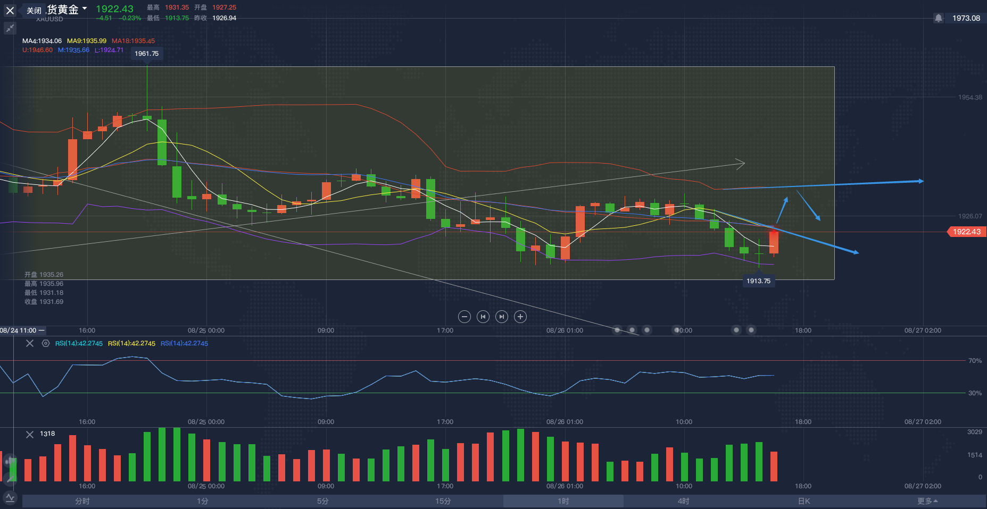Image resolution: width=987 pixels, height=509 pixels.
Task: Zoom out the chart with minus button
Action: point(465,317)
